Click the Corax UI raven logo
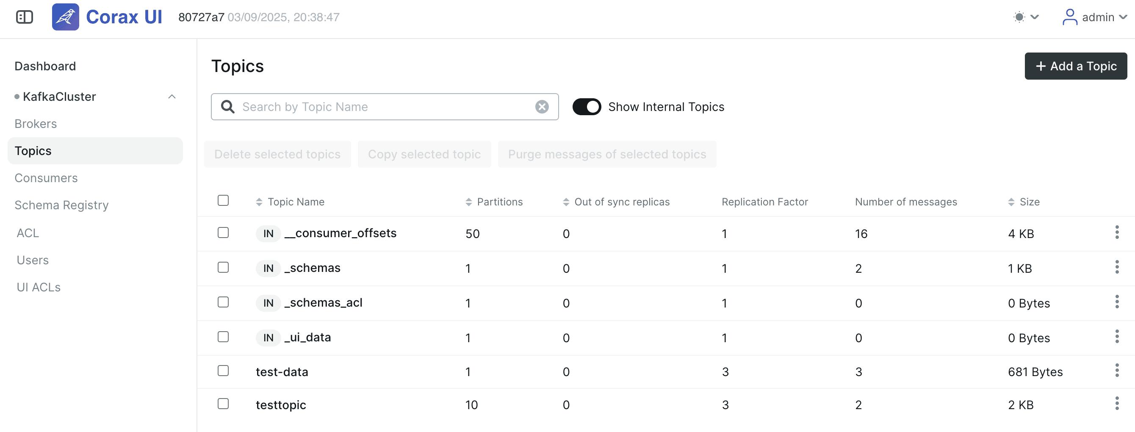 (65, 17)
